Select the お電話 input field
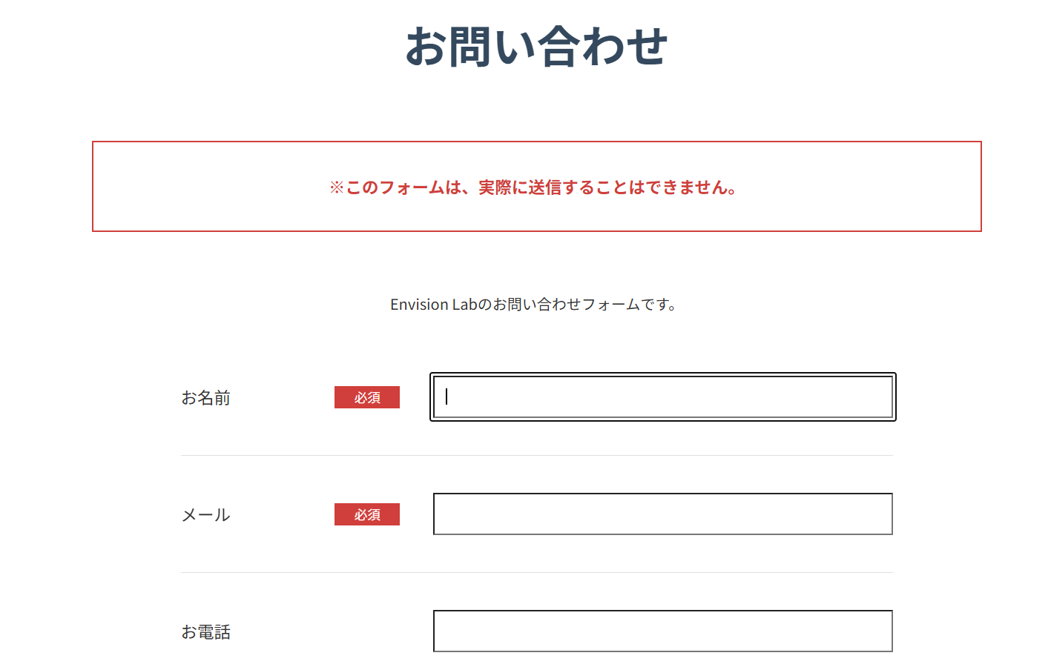The height and width of the screenshot is (667, 1051). coord(662,631)
